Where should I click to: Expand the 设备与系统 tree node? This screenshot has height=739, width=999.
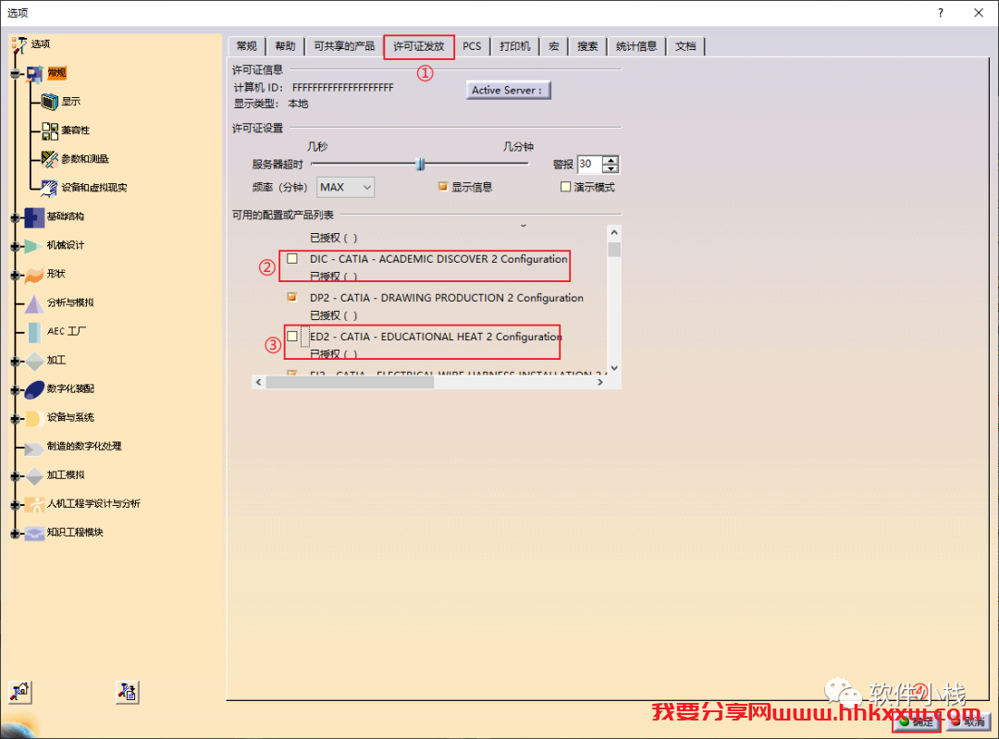[x=16, y=419]
